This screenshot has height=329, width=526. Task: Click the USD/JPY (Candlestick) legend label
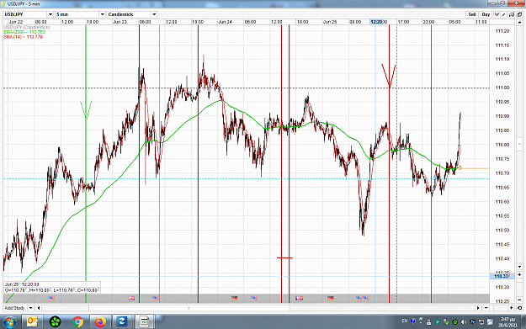tap(27, 27)
